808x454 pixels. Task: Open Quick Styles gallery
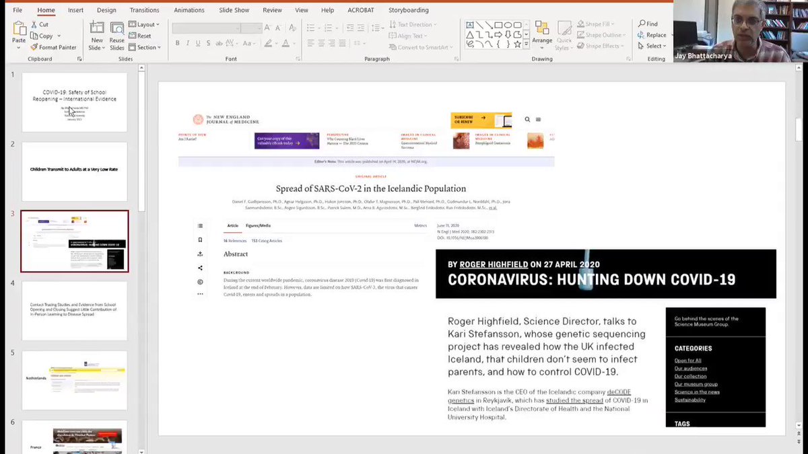[x=564, y=35]
